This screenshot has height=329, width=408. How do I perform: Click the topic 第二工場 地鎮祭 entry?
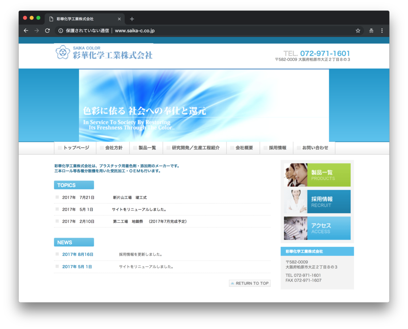[x=150, y=222]
